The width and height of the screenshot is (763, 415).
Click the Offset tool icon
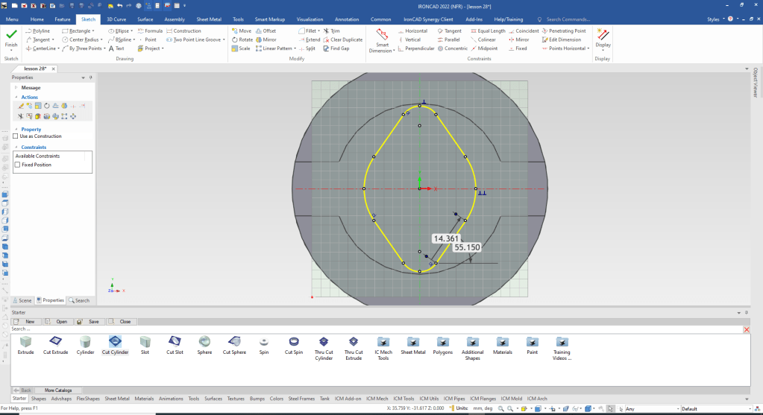click(265, 31)
